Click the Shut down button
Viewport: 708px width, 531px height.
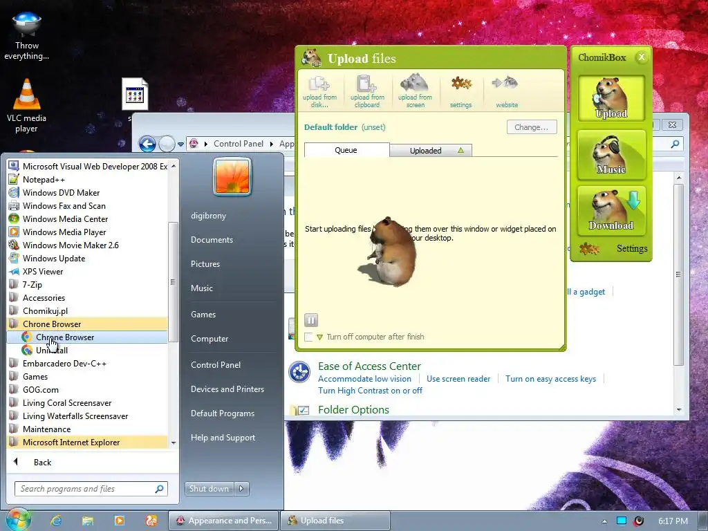[x=209, y=489]
